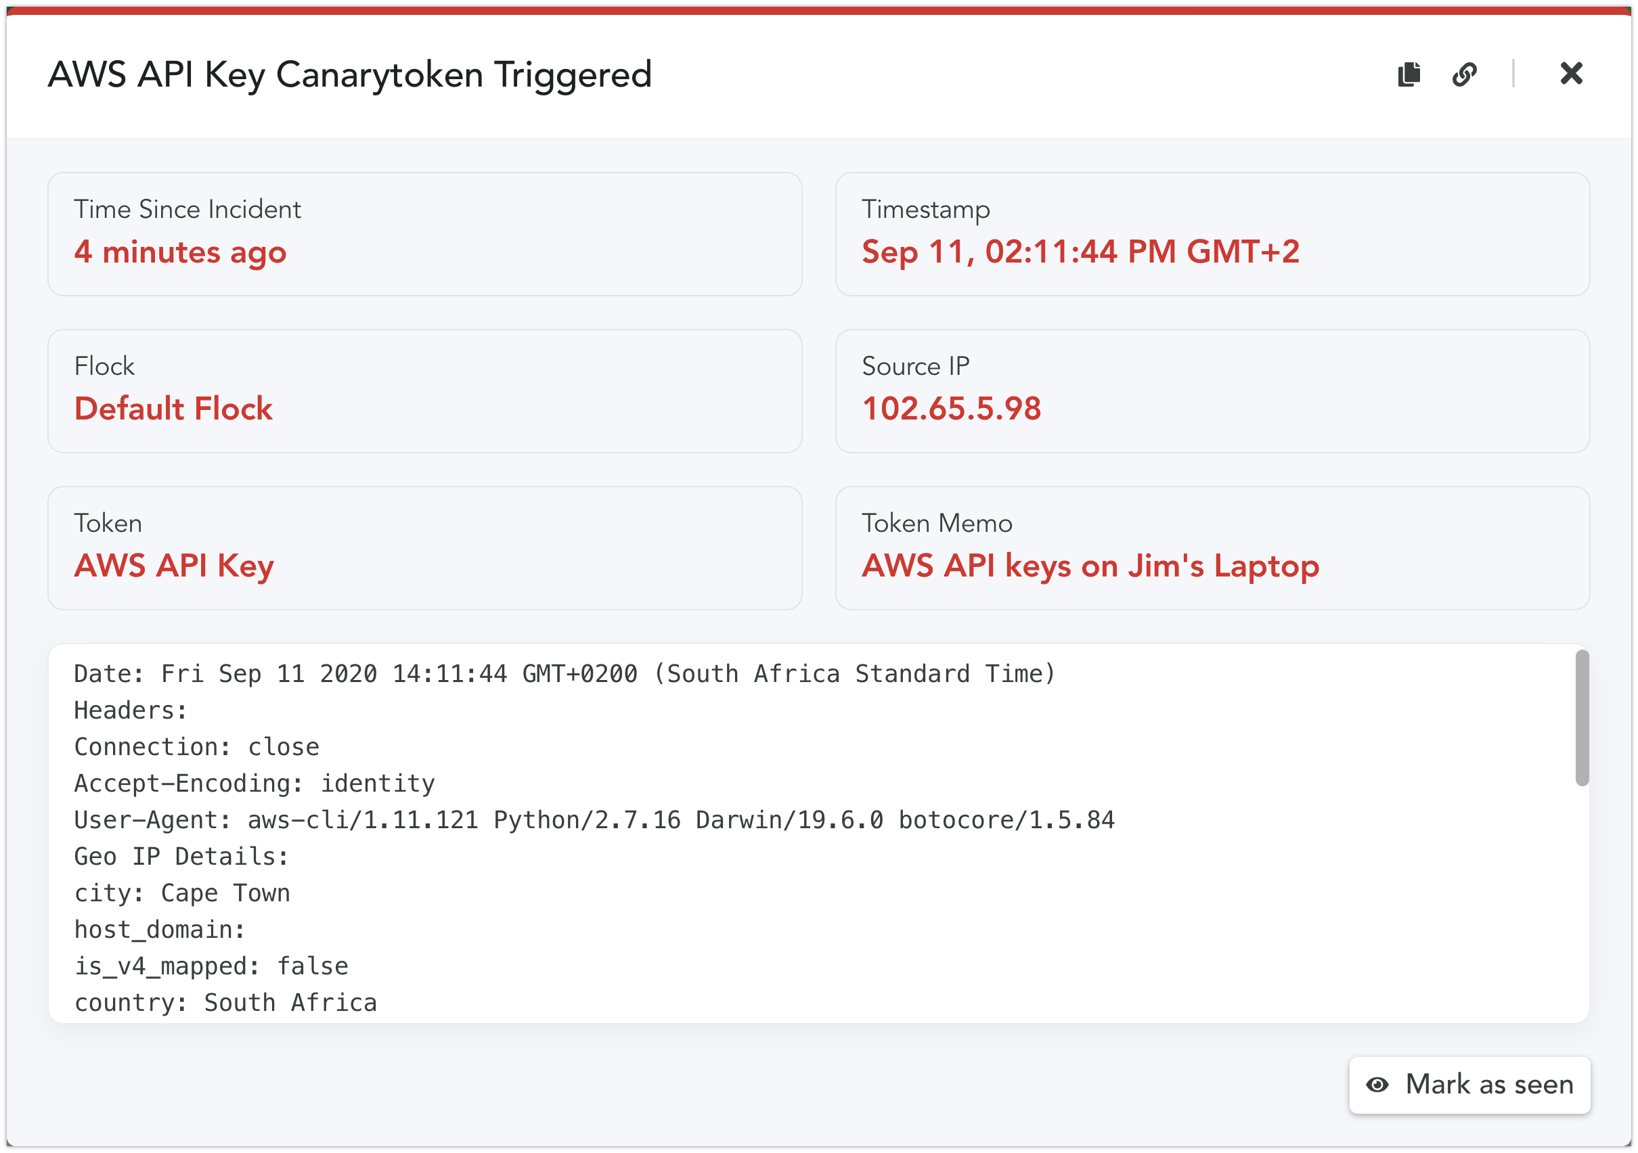Click the AWS API Key token value

click(x=174, y=566)
